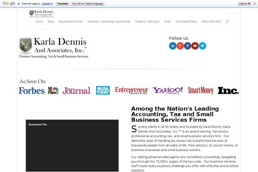The image size is (258, 172).
Task: Click the Journal logo
Action: tap(77, 91)
